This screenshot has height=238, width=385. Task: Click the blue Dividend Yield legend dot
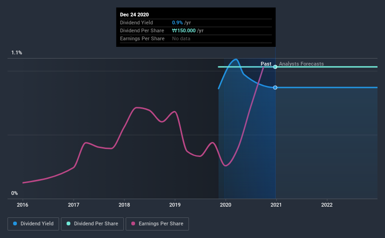[x=15, y=223]
